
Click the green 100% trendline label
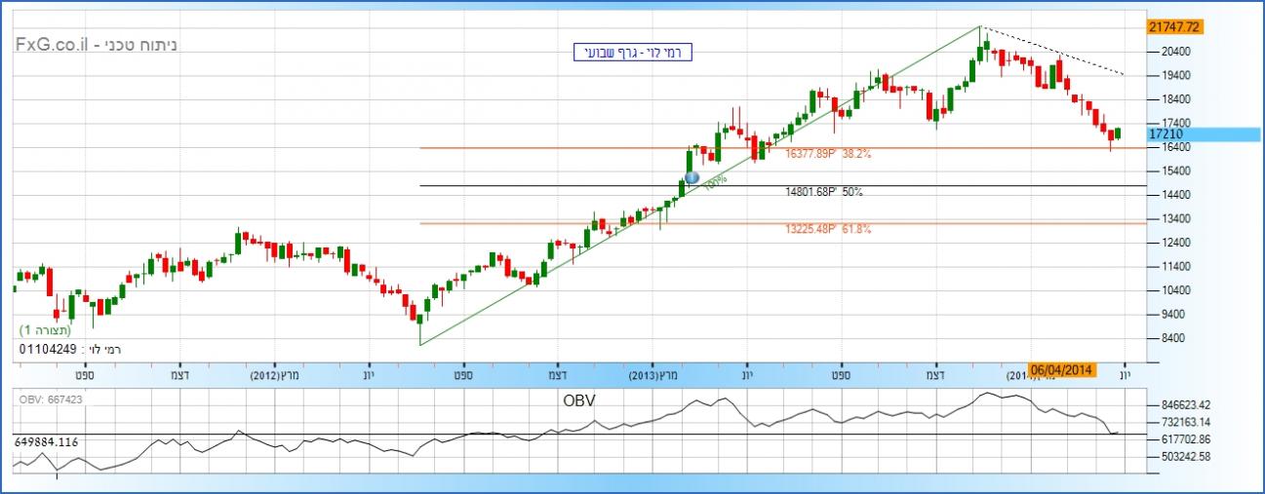[x=714, y=182]
